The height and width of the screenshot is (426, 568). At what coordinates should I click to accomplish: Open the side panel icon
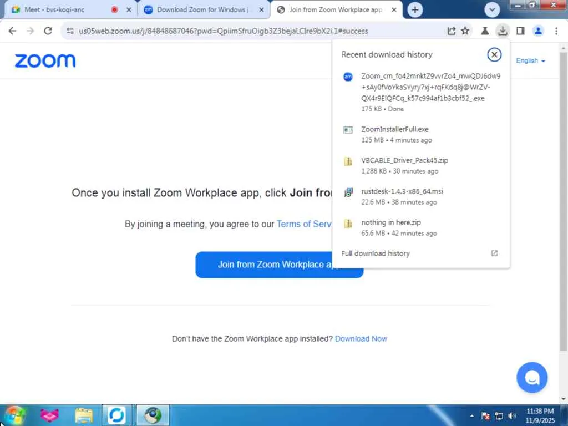[520, 31]
